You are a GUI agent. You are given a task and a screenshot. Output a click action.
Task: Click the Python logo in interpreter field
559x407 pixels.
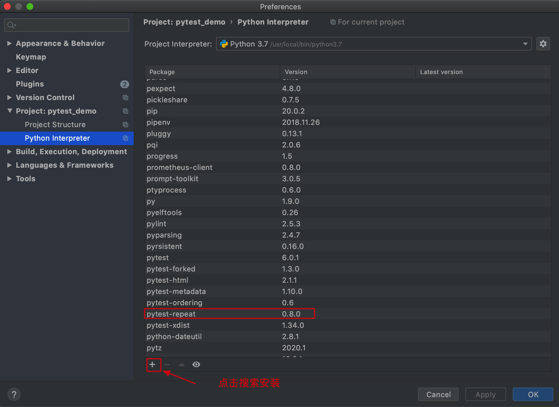pos(224,44)
